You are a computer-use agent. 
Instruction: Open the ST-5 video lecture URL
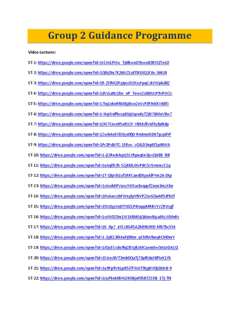103,104
